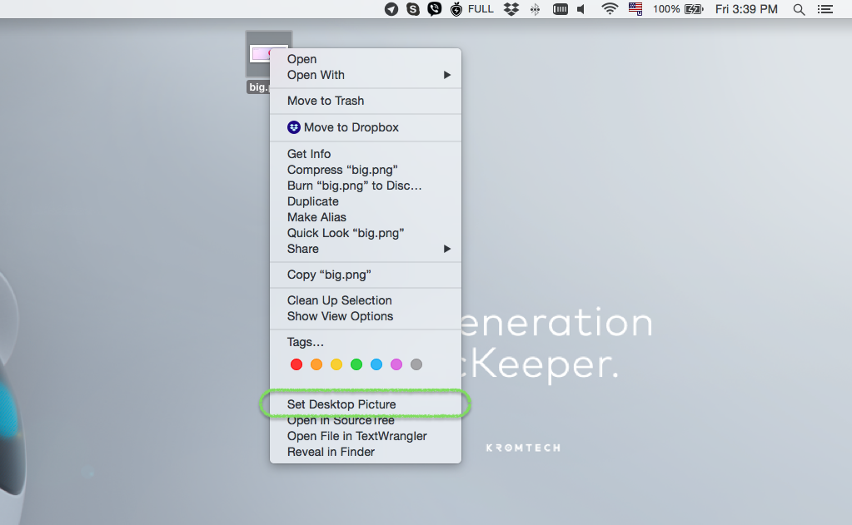
Task: Choose Duplicate from the menu
Action: point(365,201)
